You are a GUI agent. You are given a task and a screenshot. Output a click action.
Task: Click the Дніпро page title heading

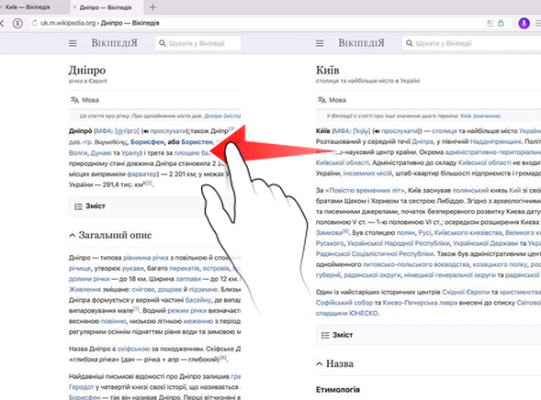(87, 71)
